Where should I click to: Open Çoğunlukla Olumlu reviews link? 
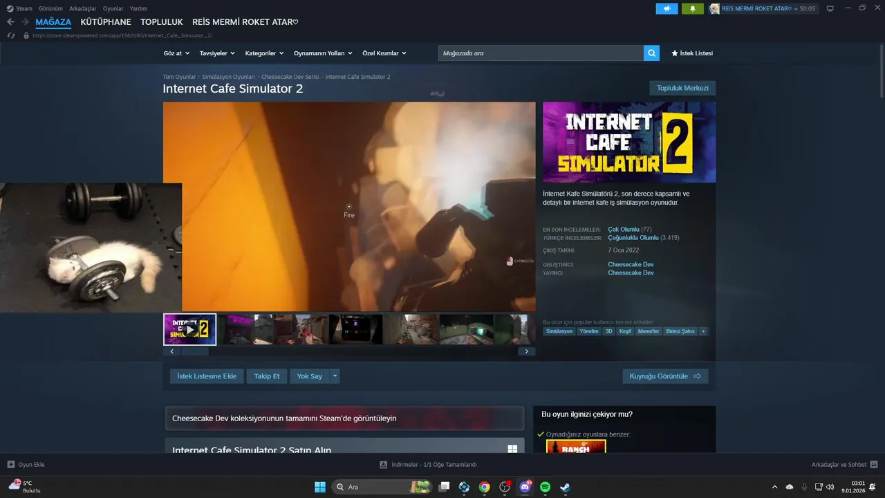click(x=633, y=237)
